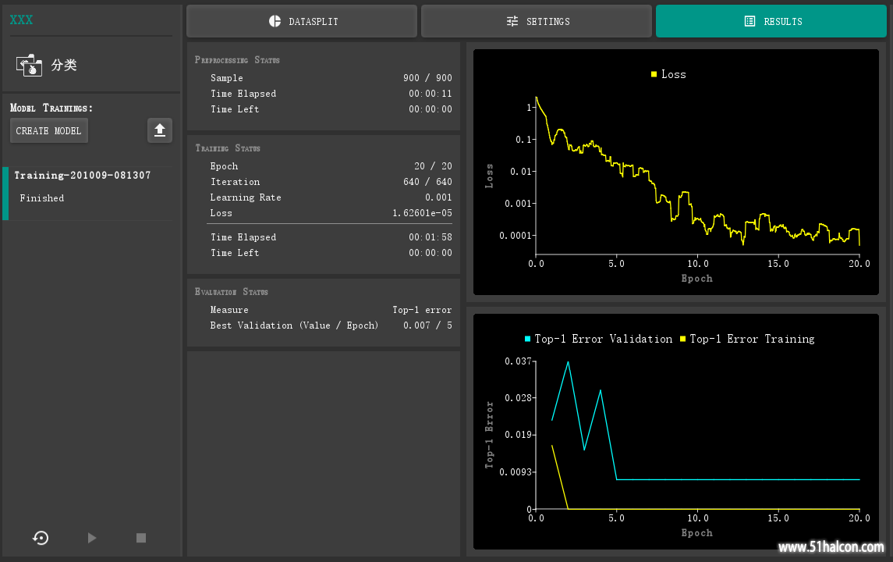Click the pie chart icon on Datasplit
The image size is (893, 562).
click(275, 21)
